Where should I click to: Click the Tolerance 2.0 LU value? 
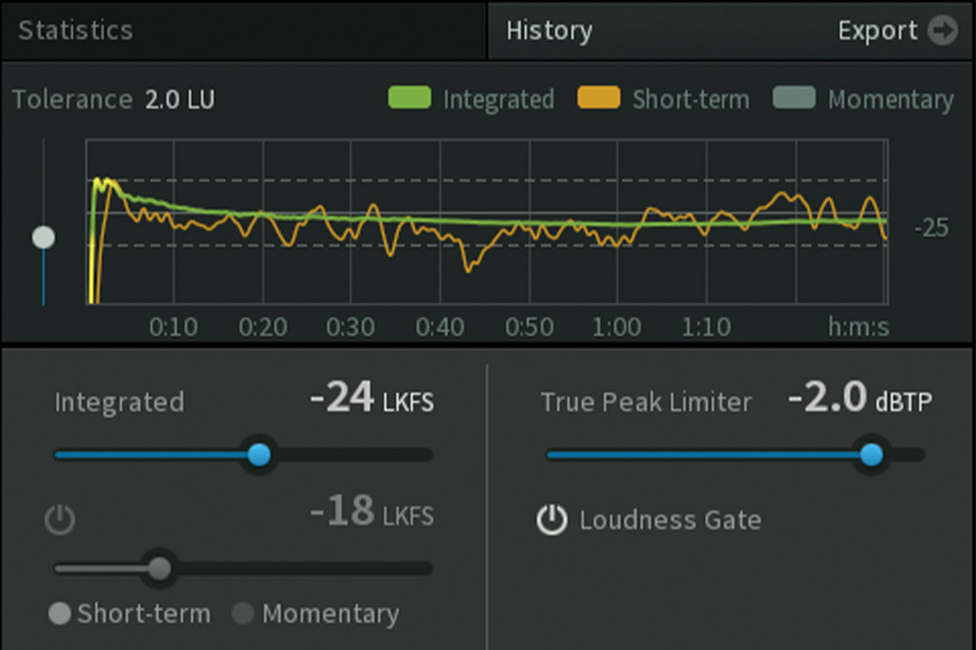coord(180,100)
